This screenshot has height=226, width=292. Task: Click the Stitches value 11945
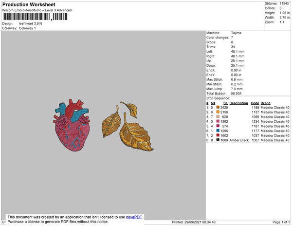[x=284, y=3]
